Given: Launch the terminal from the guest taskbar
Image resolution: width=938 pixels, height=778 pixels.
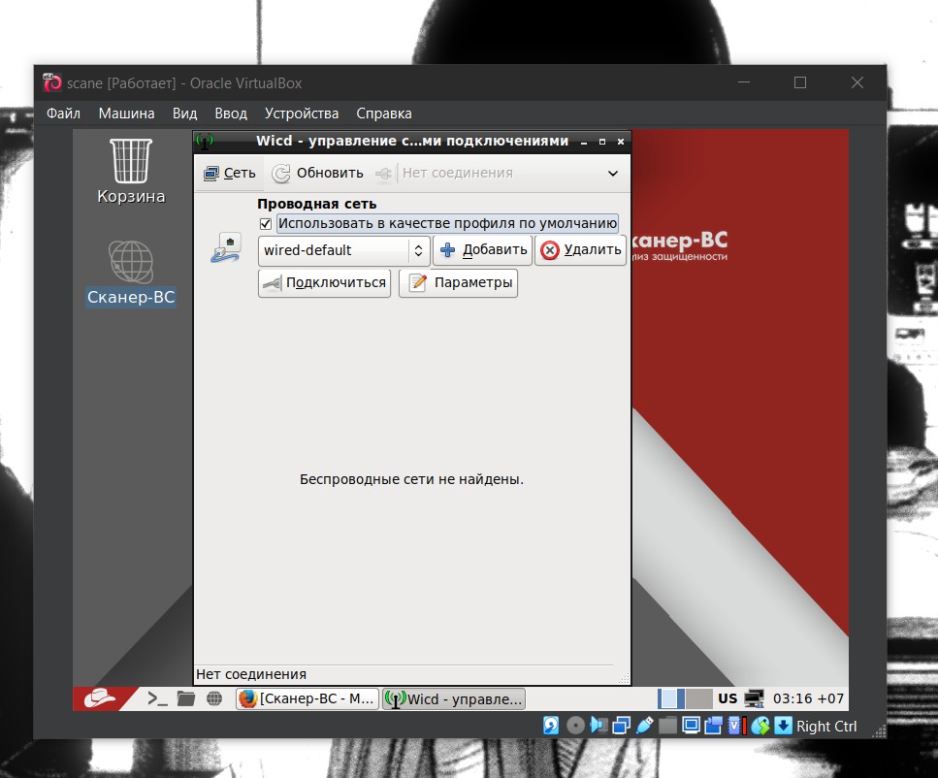Looking at the screenshot, I should tap(157, 698).
